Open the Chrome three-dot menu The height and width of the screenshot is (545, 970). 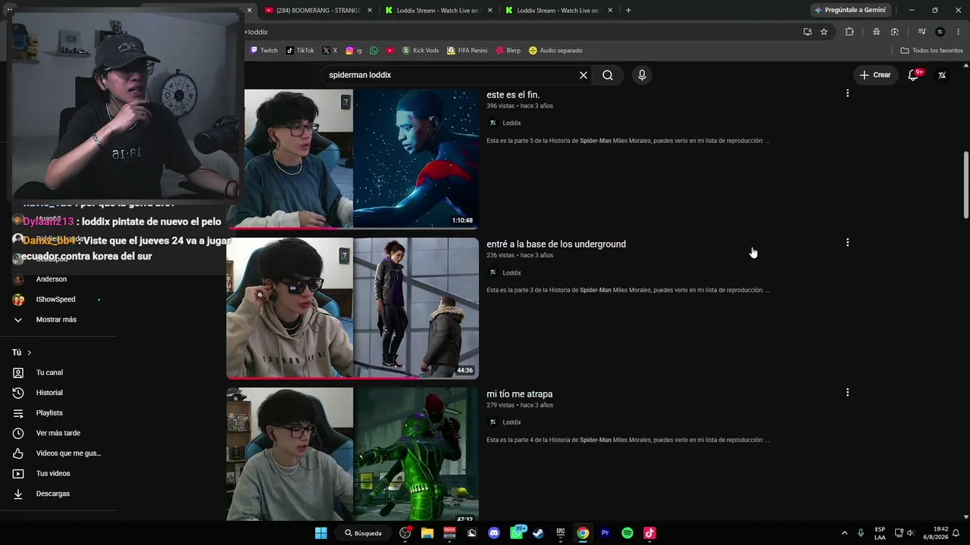pos(959,32)
